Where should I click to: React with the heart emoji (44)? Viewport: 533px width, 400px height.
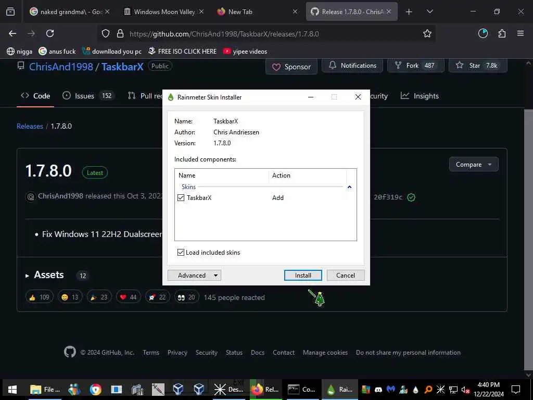pos(128,297)
